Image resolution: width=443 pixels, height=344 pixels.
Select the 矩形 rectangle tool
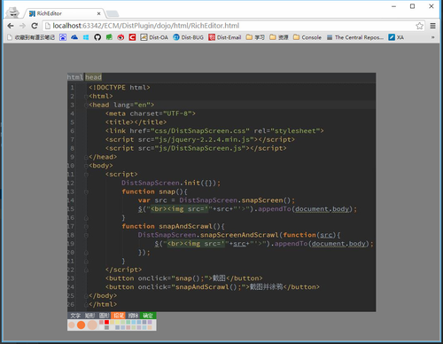point(89,316)
